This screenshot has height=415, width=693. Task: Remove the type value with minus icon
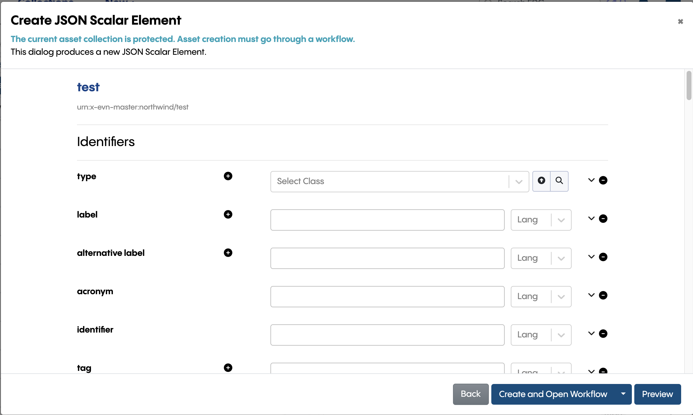[603, 180]
